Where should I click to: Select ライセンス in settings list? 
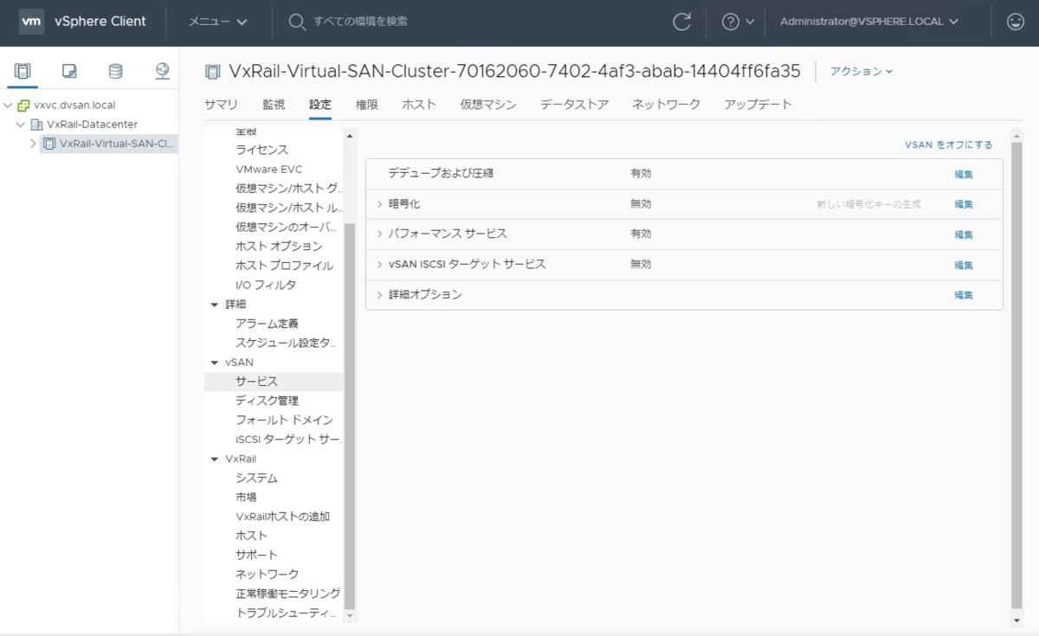coord(262,150)
